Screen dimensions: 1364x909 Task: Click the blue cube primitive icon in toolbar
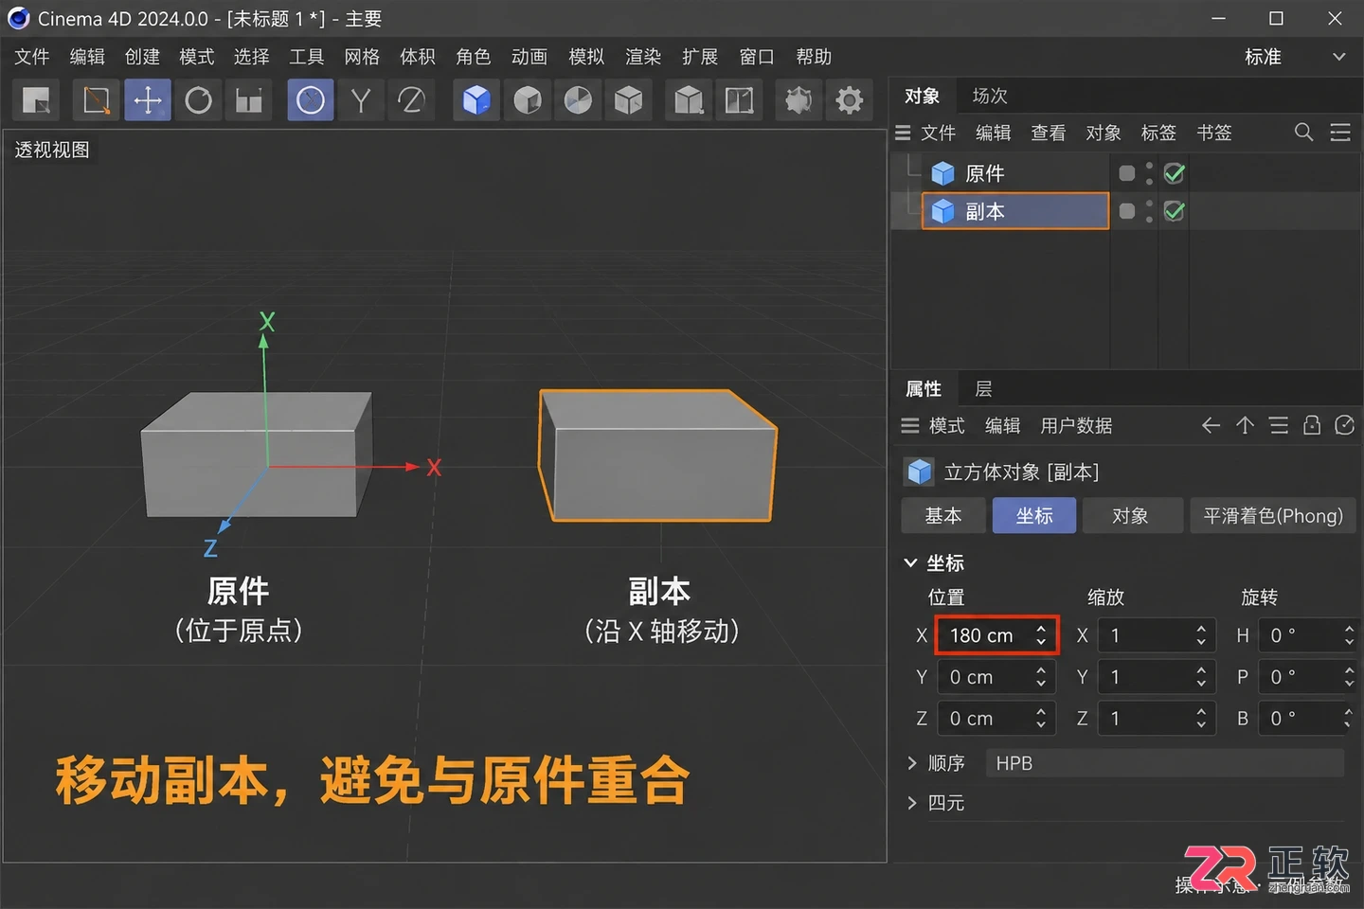476,100
